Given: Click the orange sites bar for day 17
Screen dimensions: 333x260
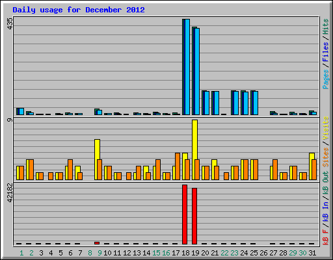Looking at the screenshot, I should click(x=178, y=166).
